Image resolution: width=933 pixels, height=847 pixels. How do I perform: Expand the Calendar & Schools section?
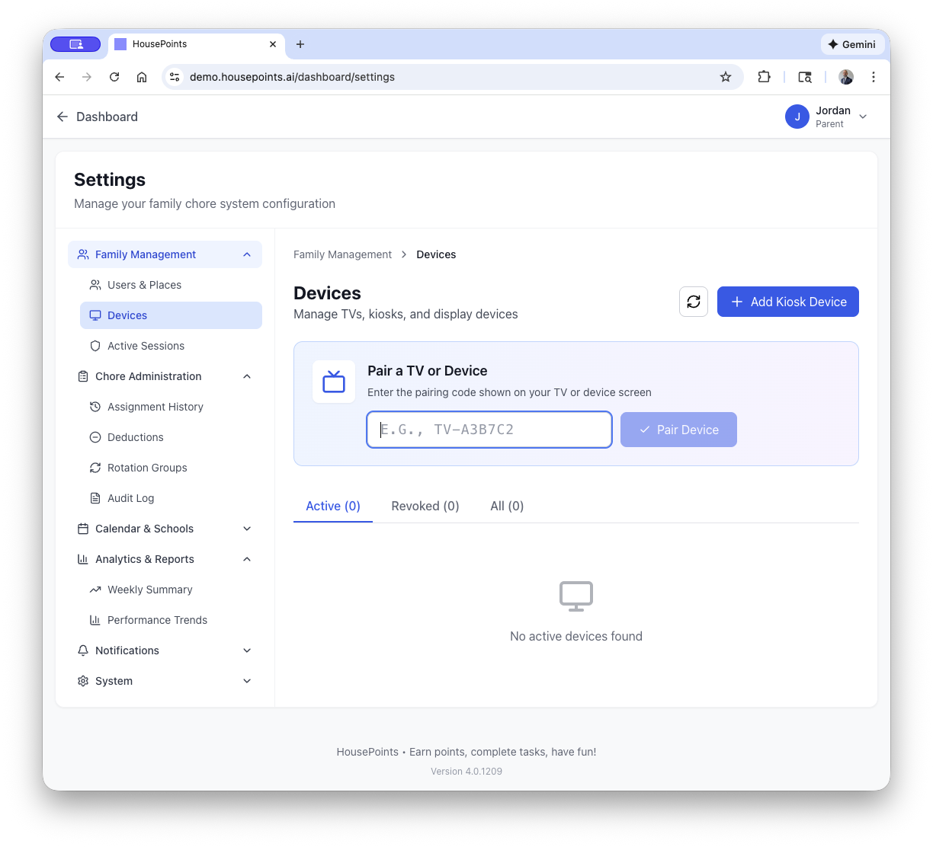point(247,529)
